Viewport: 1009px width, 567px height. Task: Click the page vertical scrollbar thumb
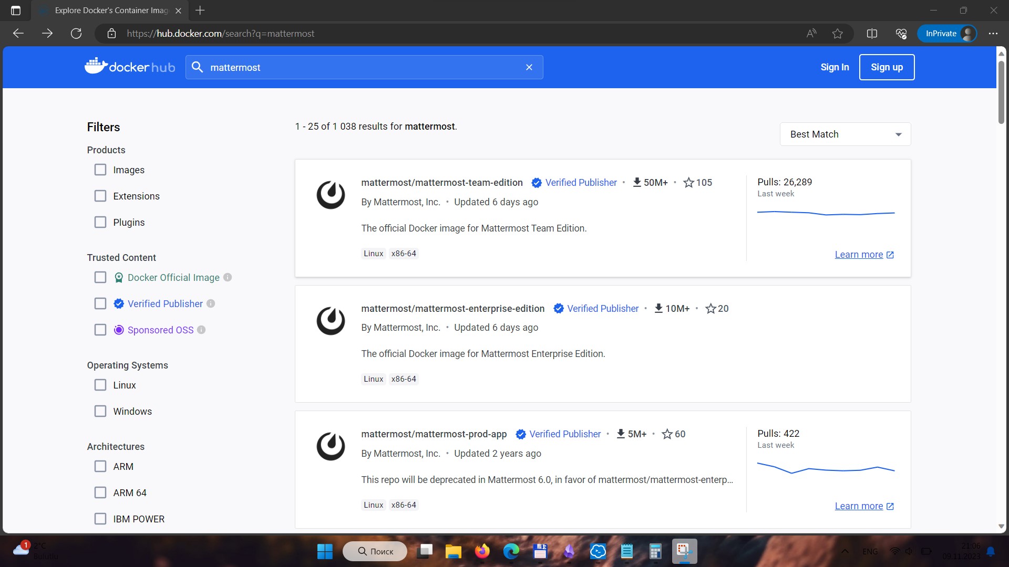[x=1001, y=92]
